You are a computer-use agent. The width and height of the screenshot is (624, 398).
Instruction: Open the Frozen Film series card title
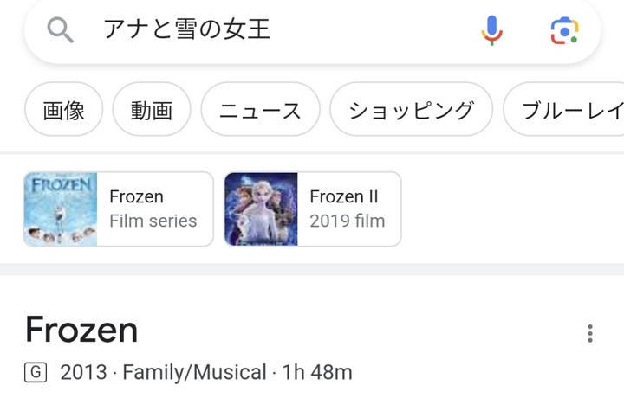(136, 197)
